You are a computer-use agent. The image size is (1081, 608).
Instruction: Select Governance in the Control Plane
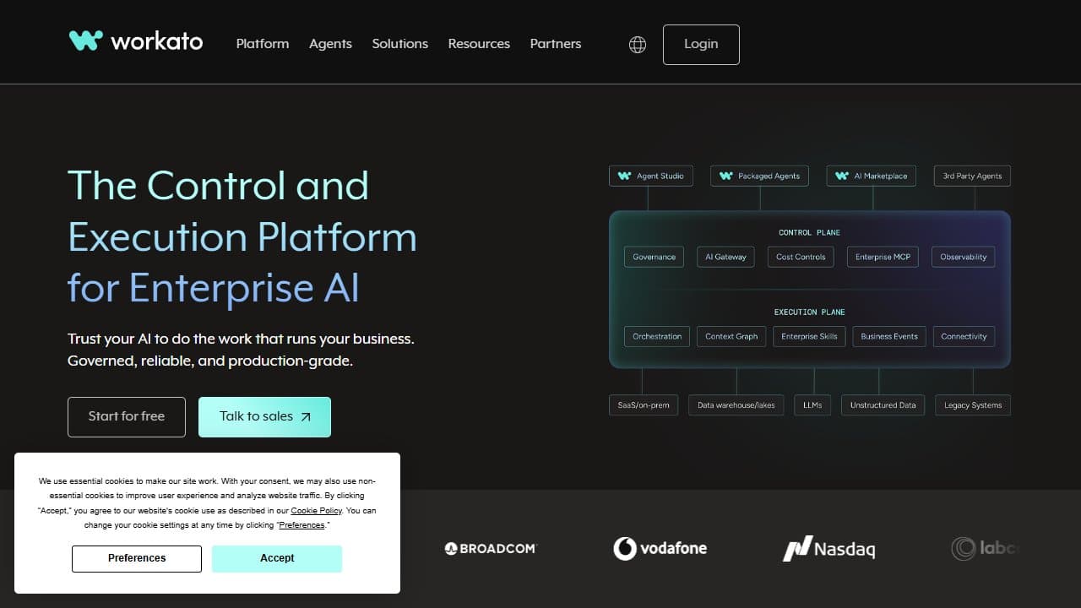655,257
